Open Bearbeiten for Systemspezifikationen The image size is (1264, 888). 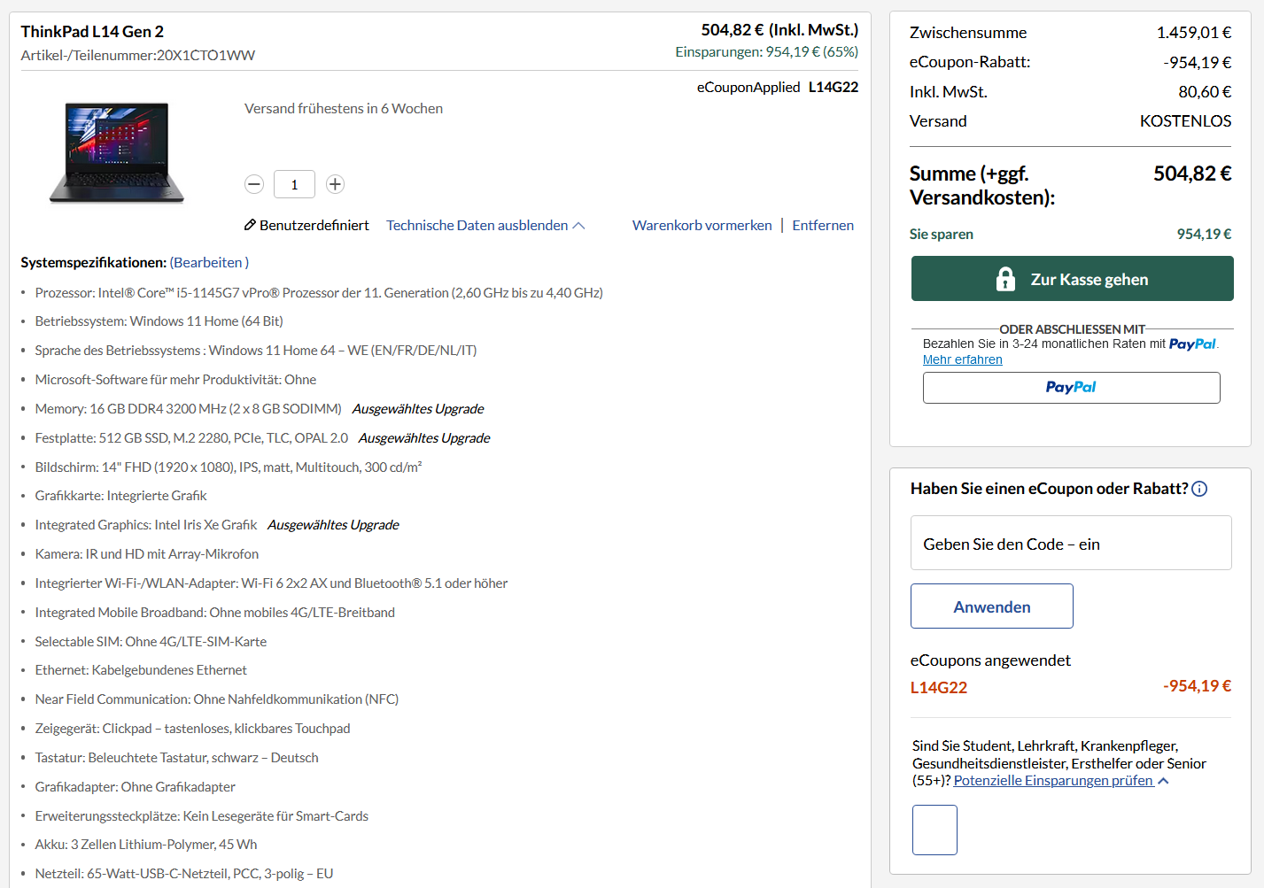tap(207, 262)
